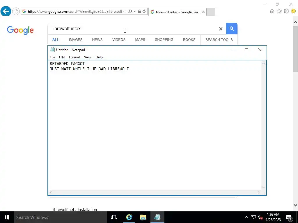Click the browser page scroll down arrow

pos(295,205)
